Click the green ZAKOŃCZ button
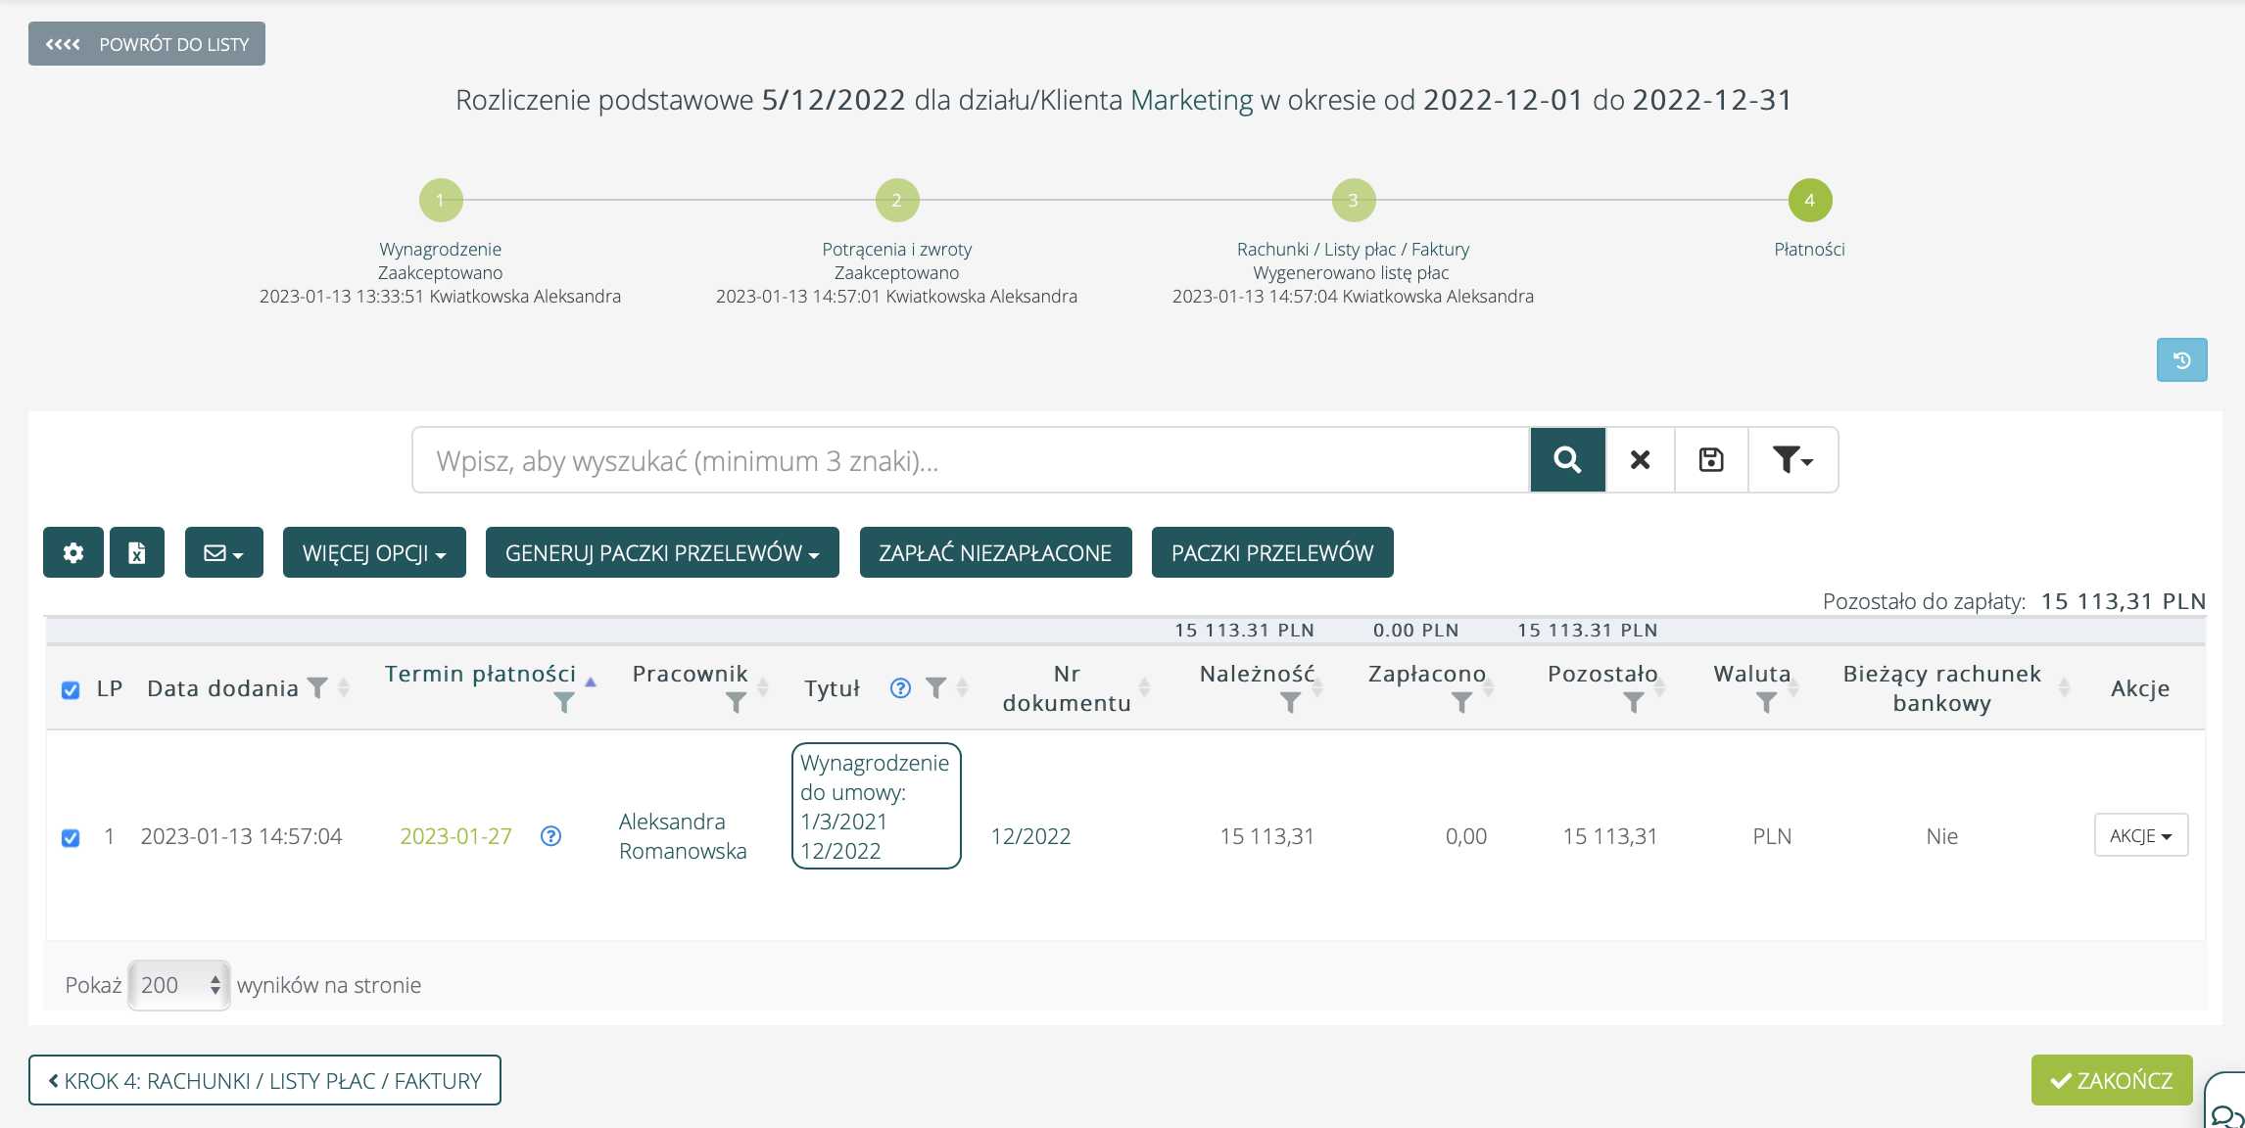This screenshot has height=1128, width=2245. pos(2111,1080)
